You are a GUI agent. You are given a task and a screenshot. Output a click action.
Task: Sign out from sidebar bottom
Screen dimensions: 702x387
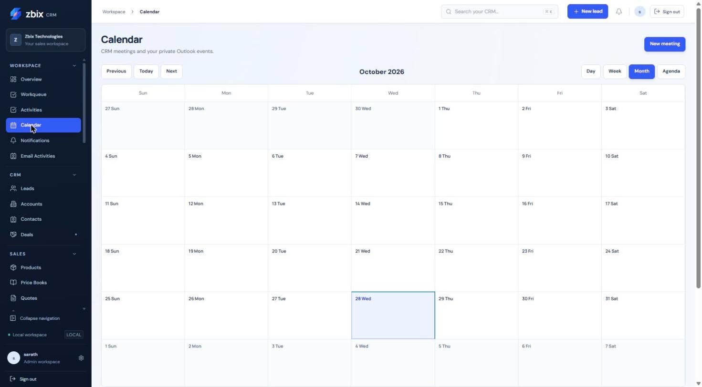(x=23, y=379)
